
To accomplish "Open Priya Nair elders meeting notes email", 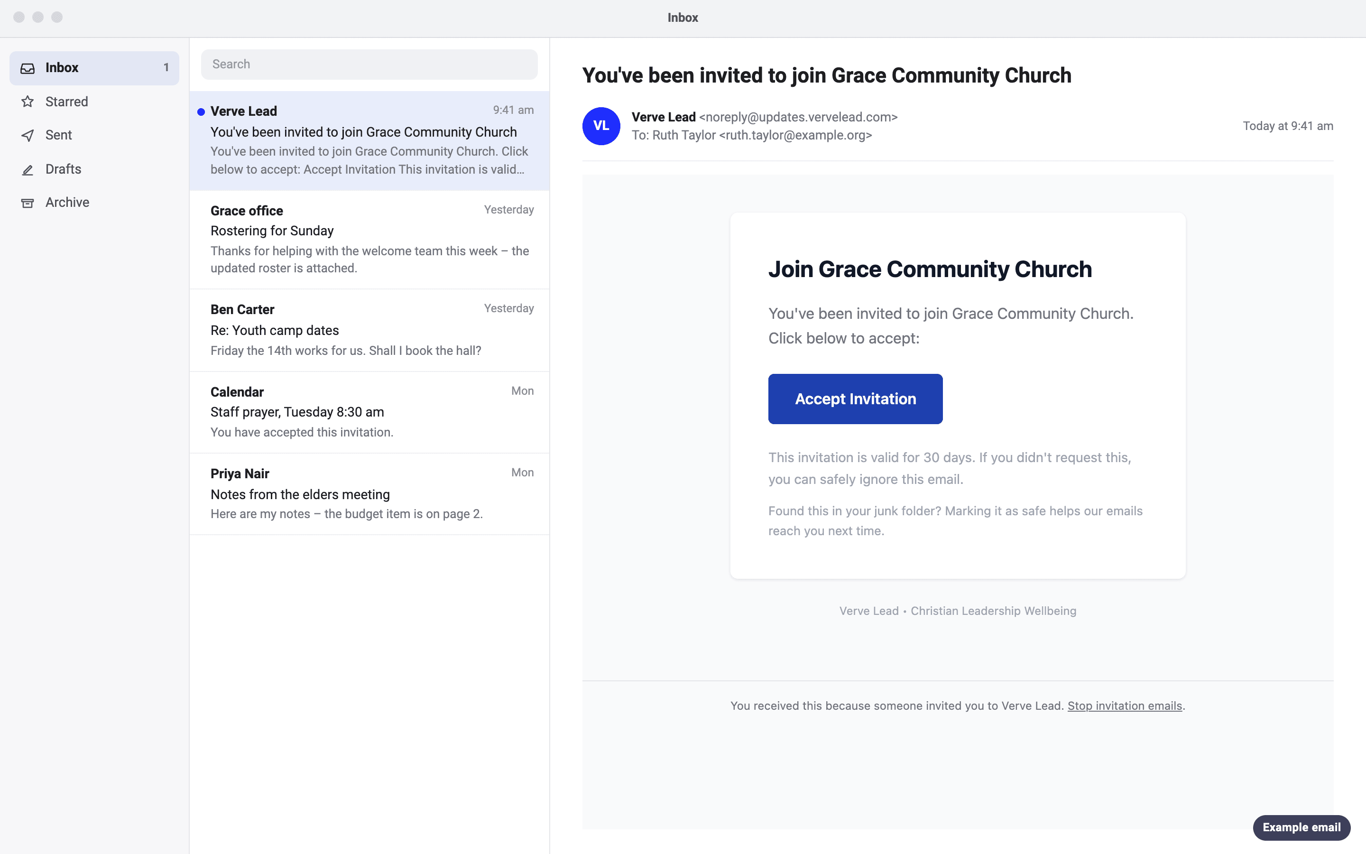I will [369, 494].
